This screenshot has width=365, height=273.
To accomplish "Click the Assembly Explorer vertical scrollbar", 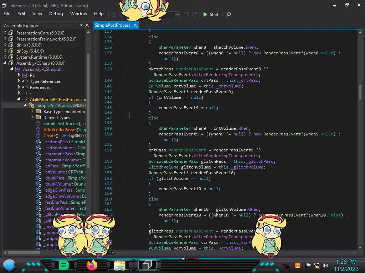I will click(x=88, y=110).
